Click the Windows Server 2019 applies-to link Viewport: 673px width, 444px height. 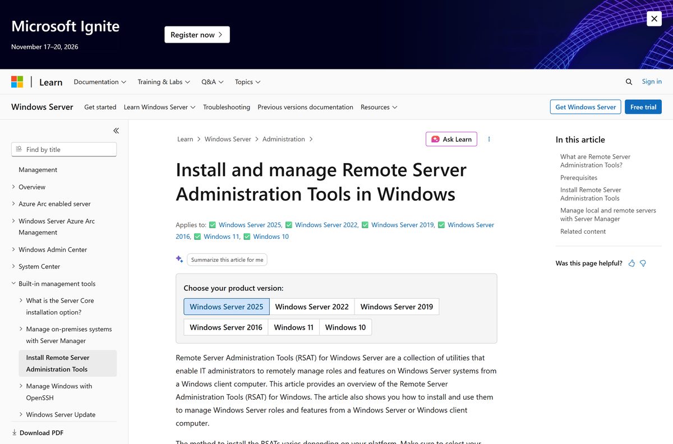pos(403,225)
